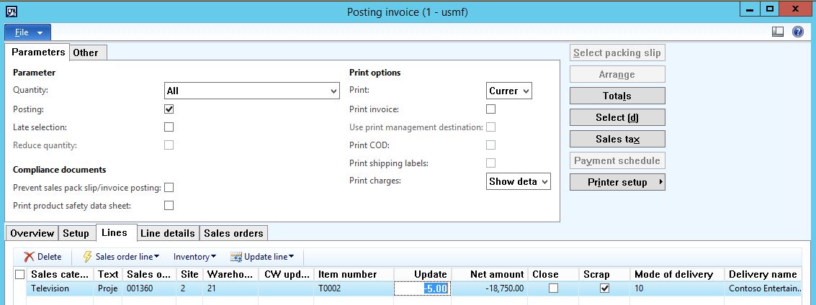This screenshot has height=305, width=816.
Task: Click the Sales tax button
Action: (x=617, y=139)
